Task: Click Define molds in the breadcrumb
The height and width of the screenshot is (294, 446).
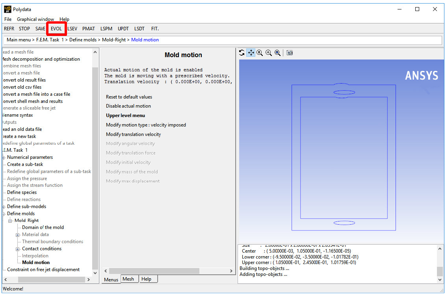Action: pyautogui.click(x=83, y=40)
